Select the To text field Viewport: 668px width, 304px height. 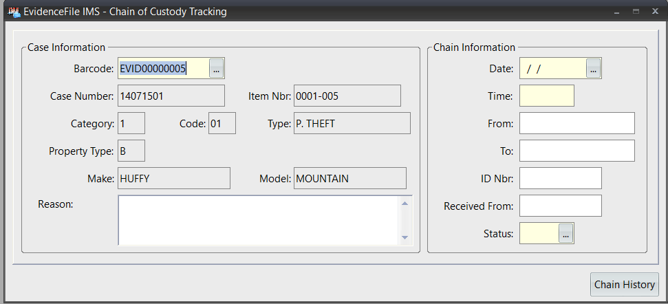(x=577, y=151)
